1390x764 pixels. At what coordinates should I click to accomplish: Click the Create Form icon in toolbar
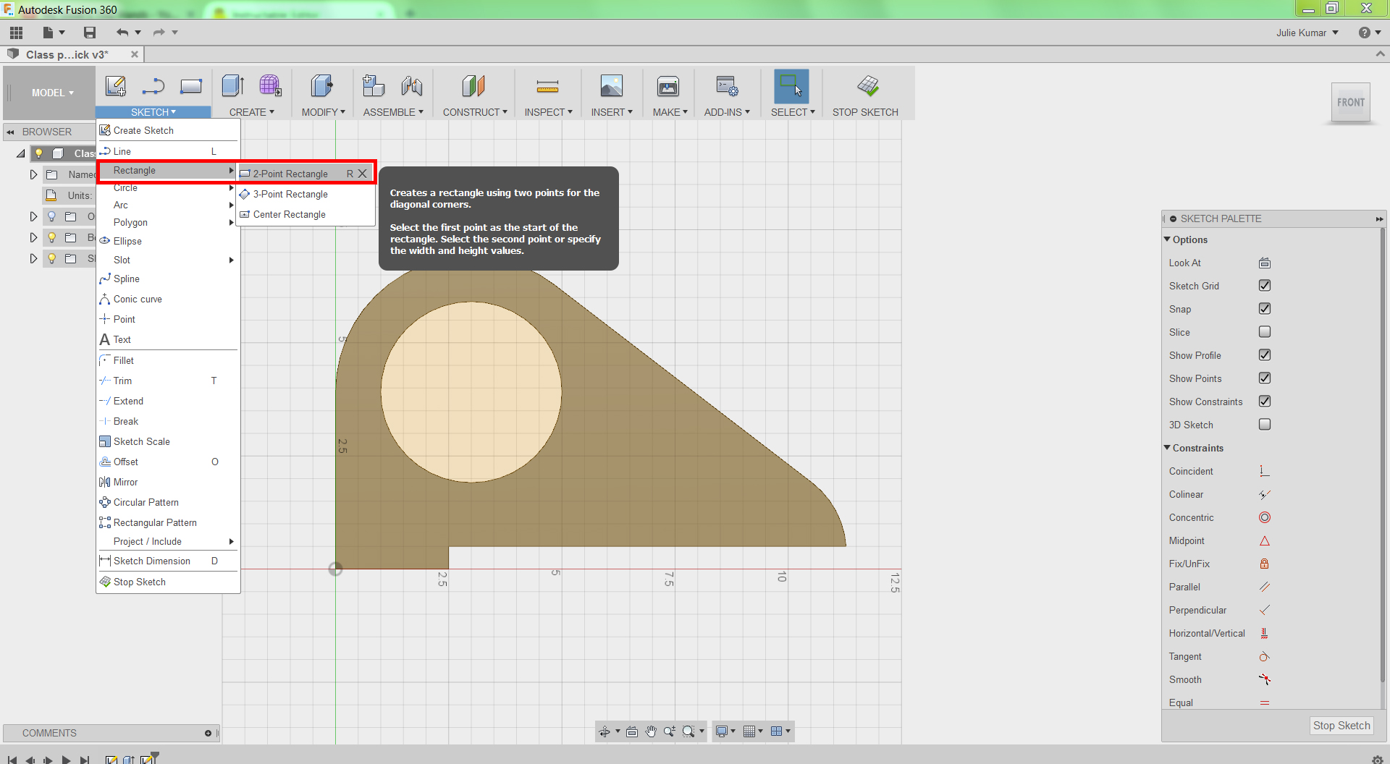(x=271, y=86)
